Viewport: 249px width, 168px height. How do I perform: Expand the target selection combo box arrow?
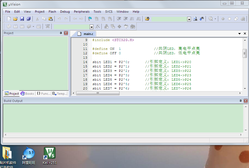point(92,27)
